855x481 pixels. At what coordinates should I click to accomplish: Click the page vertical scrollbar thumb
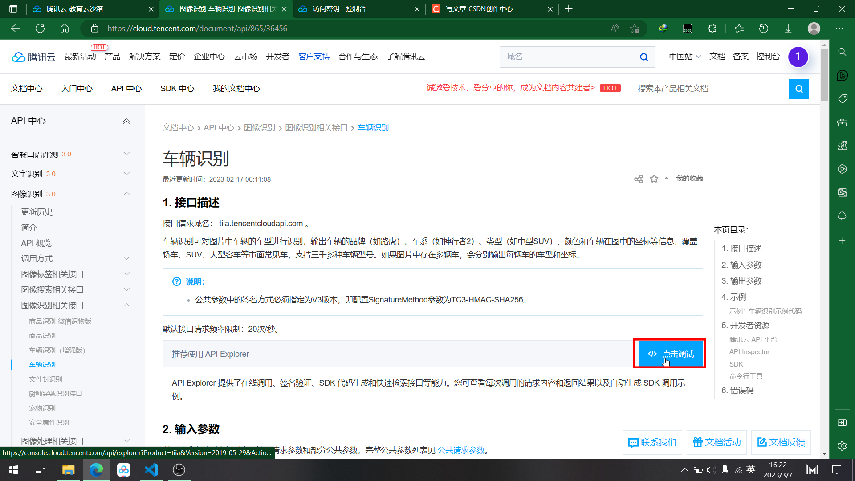[824, 75]
